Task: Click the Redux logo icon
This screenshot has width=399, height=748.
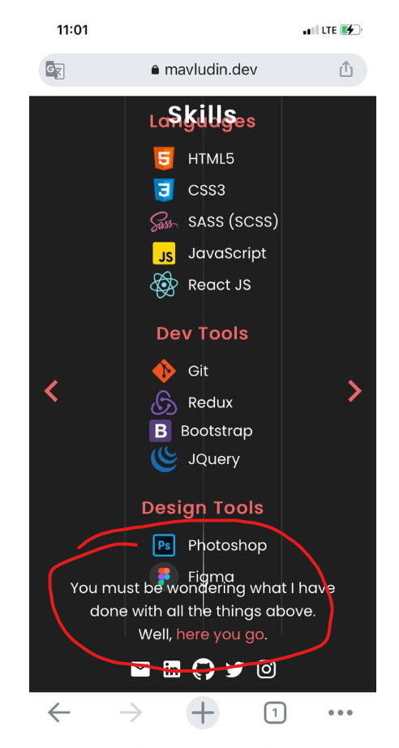Action: (x=164, y=402)
